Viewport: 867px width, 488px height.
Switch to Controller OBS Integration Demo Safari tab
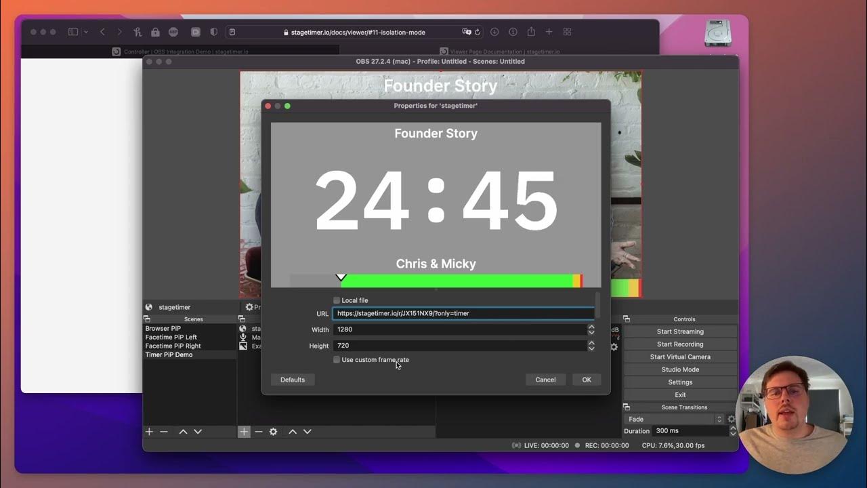coord(179,52)
